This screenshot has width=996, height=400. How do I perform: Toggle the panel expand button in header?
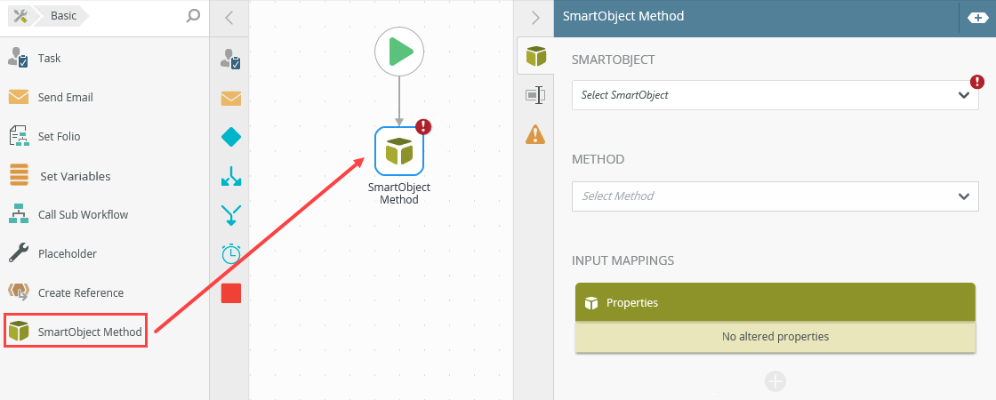[x=977, y=18]
